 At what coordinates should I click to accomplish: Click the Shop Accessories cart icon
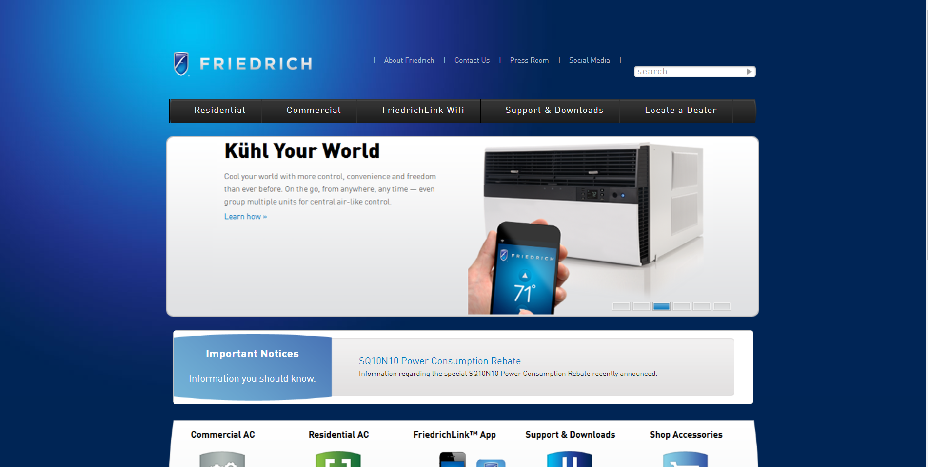tap(685, 459)
